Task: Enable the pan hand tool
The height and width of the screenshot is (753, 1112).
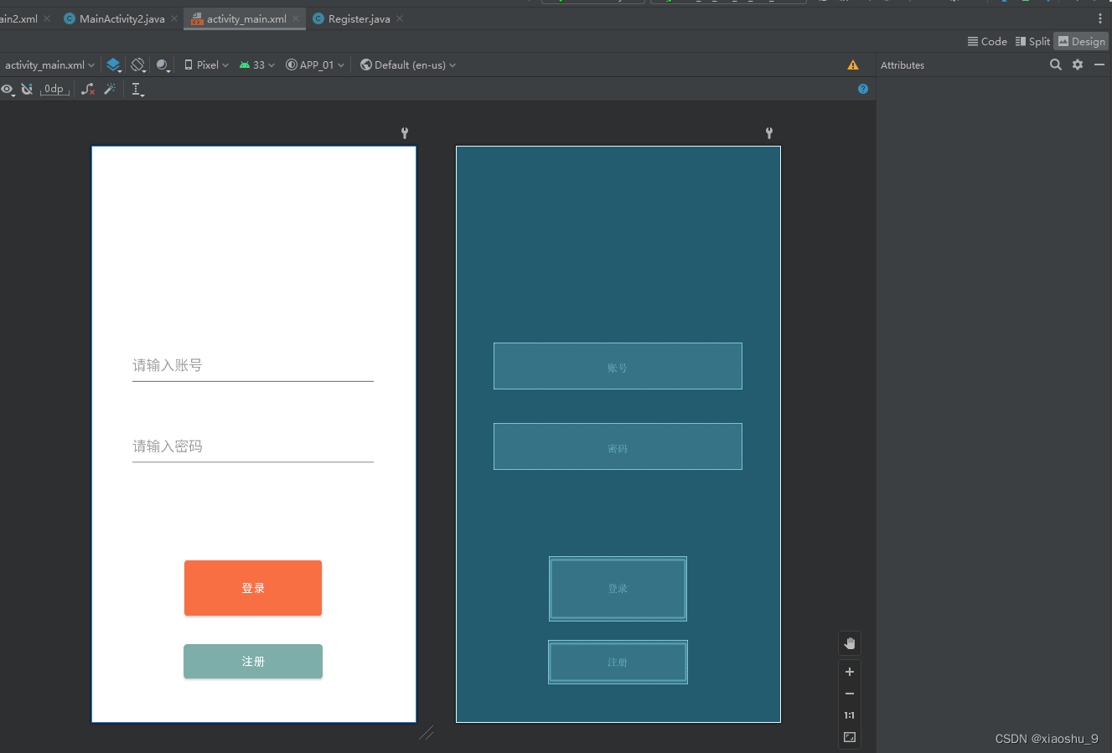Action: click(850, 643)
